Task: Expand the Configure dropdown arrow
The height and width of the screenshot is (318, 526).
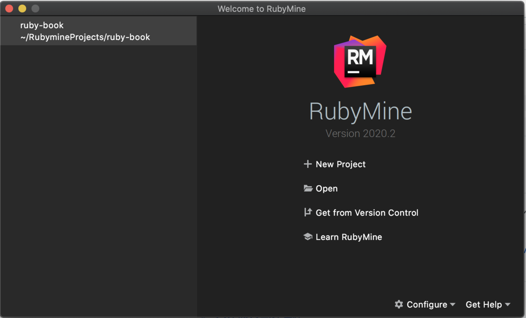Action: coord(453,304)
